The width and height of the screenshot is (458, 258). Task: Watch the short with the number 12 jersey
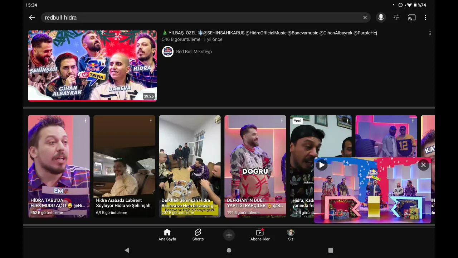click(x=386, y=136)
